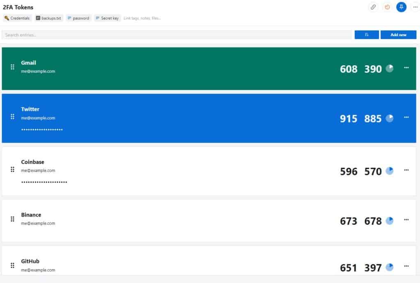This screenshot has width=420, height=283.
Task: Open the page options ellipsis menu
Action: pyautogui.click(x=415, y=7)
